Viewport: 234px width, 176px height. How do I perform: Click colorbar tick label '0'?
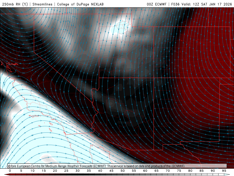pyautogui.click(x=10, y=171)
